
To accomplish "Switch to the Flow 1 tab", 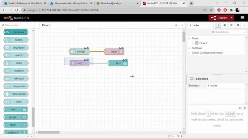I will (59, 25).
